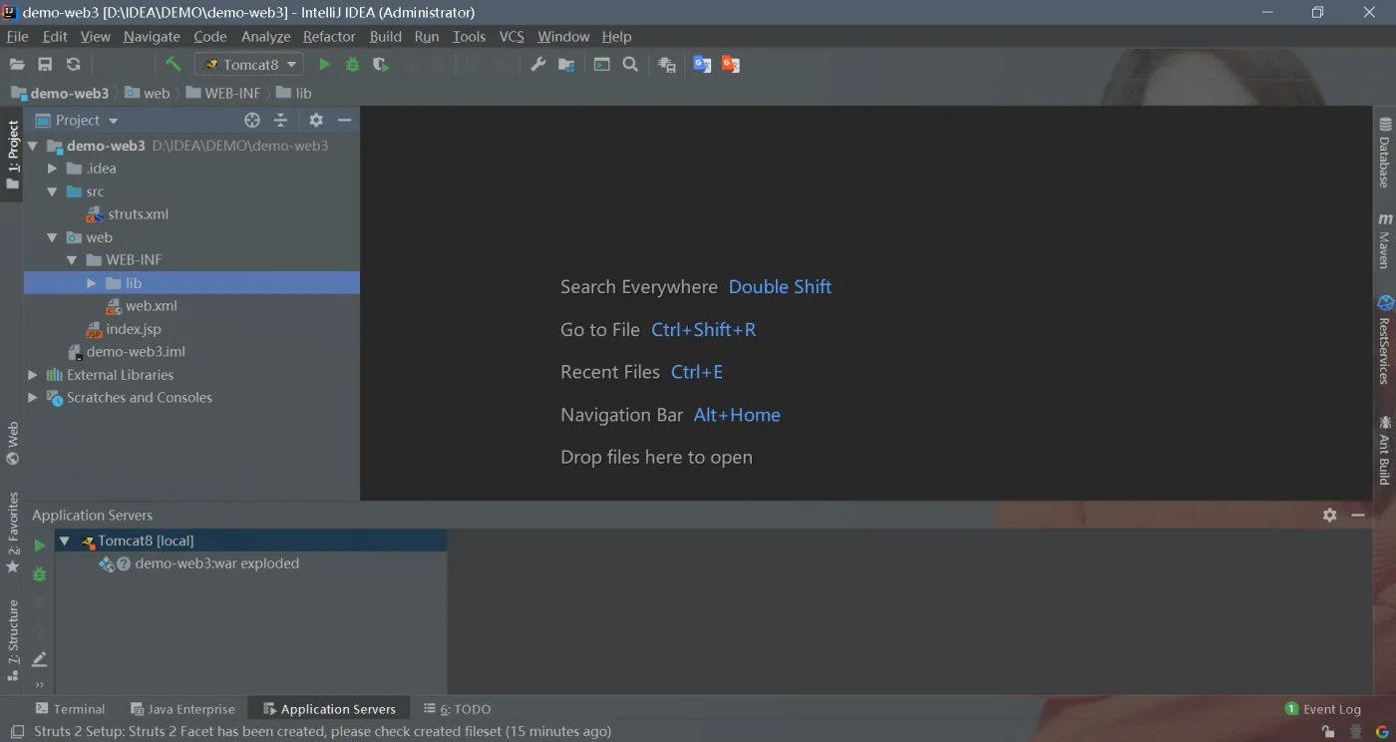Collapse the web folder arrow

coord(53,237)
